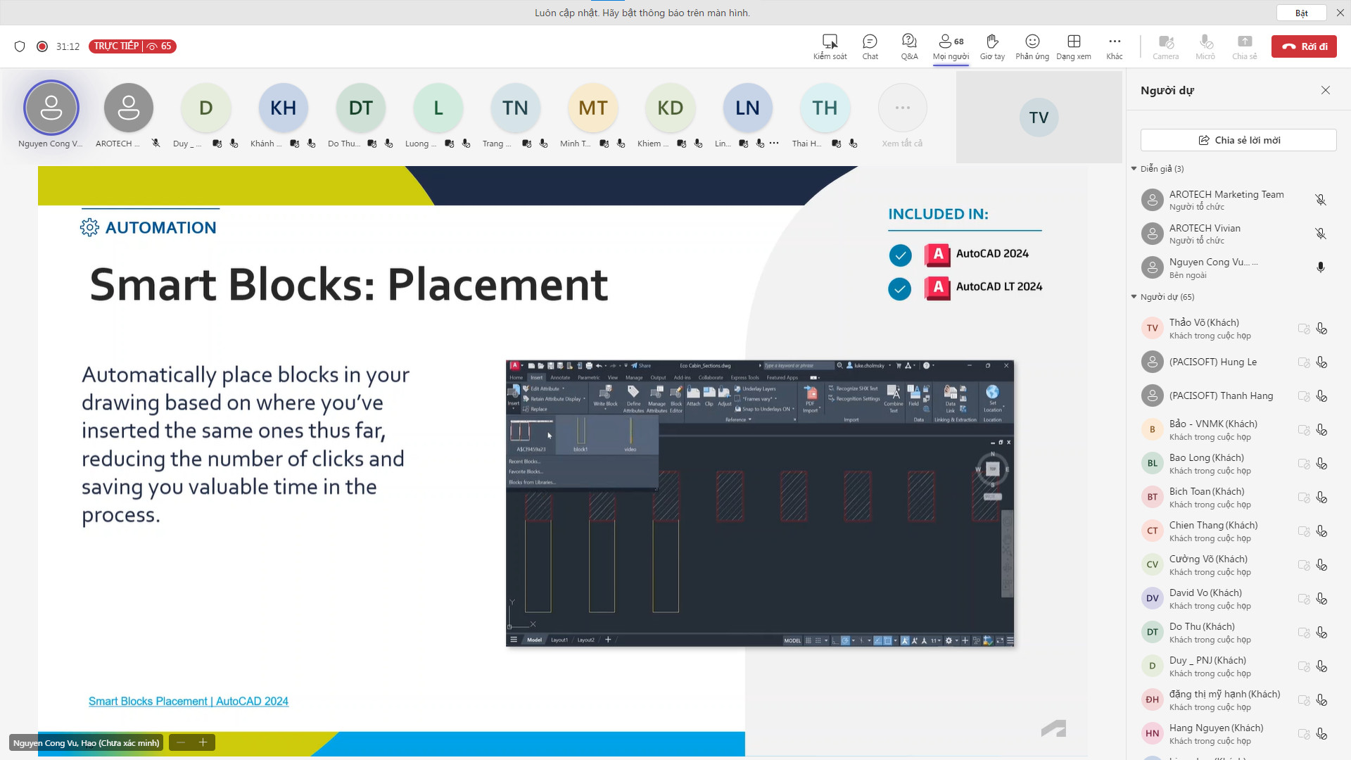
Task: Open the Phản ứng reactions menu
Action: coord(1032,46)
